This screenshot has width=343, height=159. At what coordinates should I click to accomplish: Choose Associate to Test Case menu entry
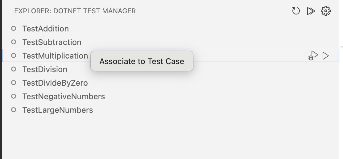(x=142, y=61)
